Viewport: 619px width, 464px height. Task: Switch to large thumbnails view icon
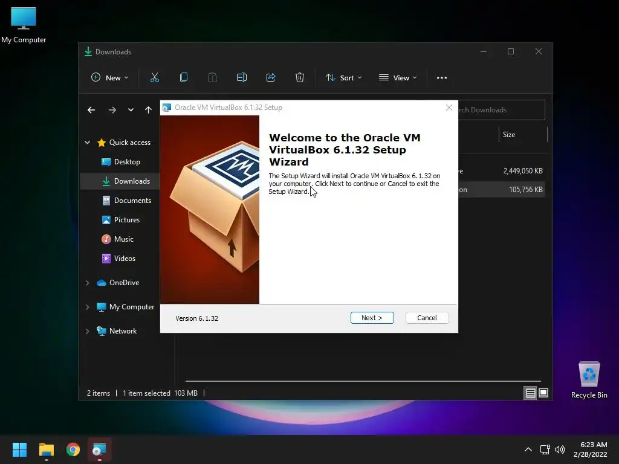pyautogui.click(x=543, y=393)
